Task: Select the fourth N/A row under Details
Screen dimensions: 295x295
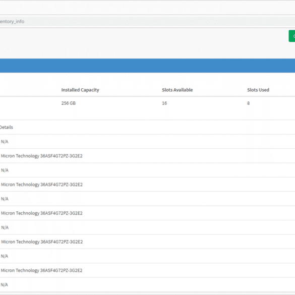Action: pos(147,227)
